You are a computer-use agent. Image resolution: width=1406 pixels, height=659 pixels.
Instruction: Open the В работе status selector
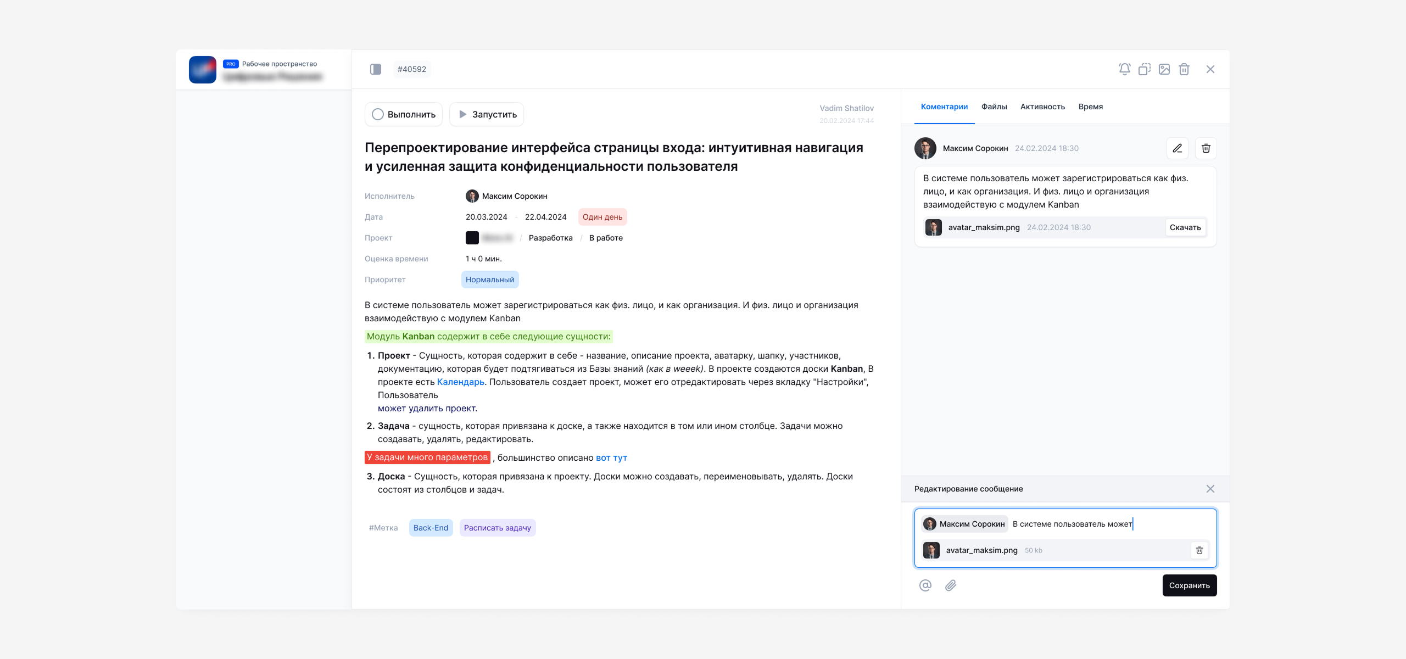[x=606, y=238]
